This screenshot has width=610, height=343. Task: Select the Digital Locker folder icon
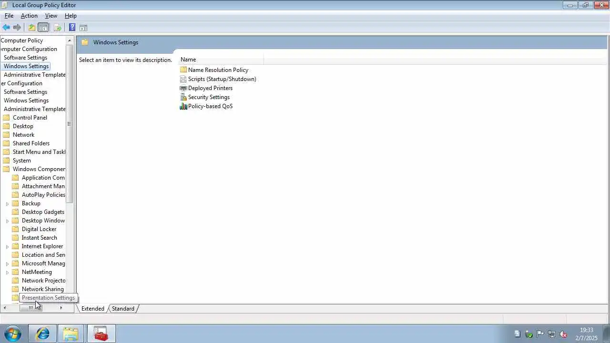15,229
